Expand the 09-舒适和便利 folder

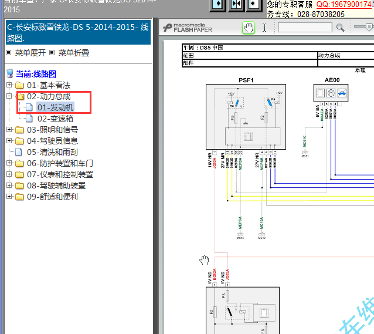point(9,197)
